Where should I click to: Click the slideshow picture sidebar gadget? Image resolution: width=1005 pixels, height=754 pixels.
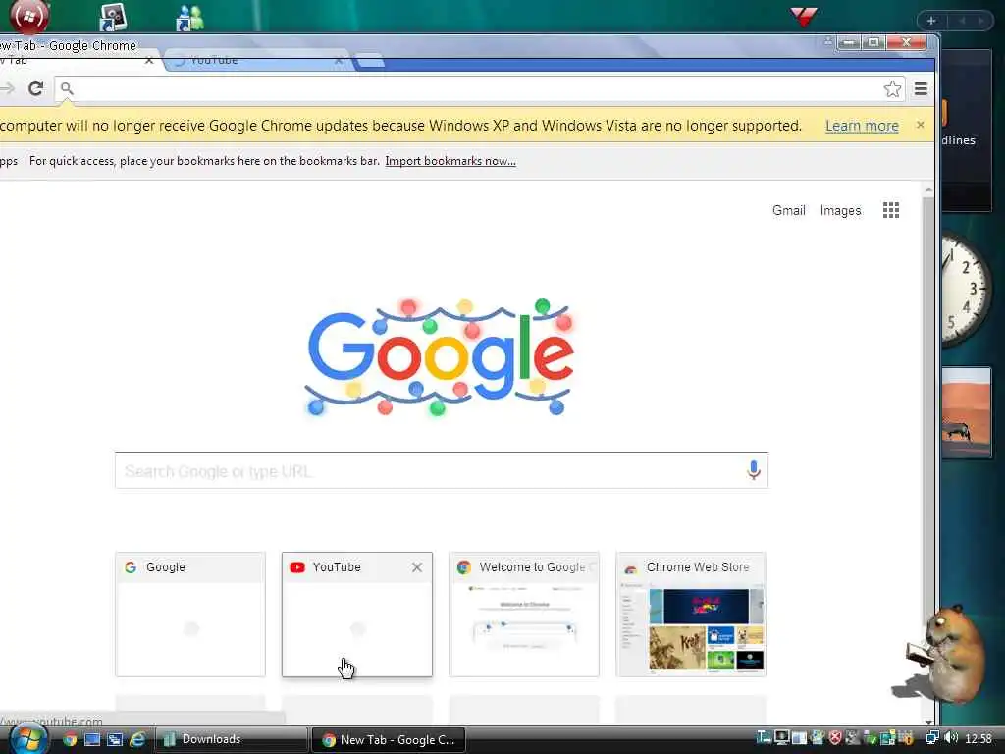click(967, 412)
